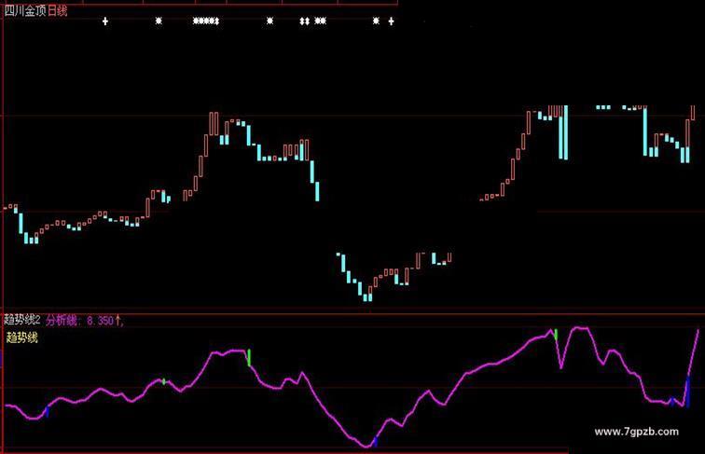
Task: Click the green signal marker at the highest trend peak
Action: click(x=556, y=335)
